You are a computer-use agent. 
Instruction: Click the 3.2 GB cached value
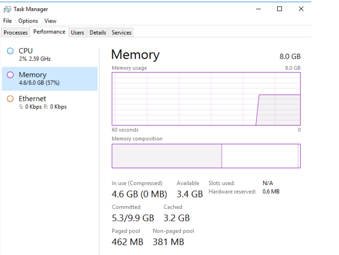177,218
